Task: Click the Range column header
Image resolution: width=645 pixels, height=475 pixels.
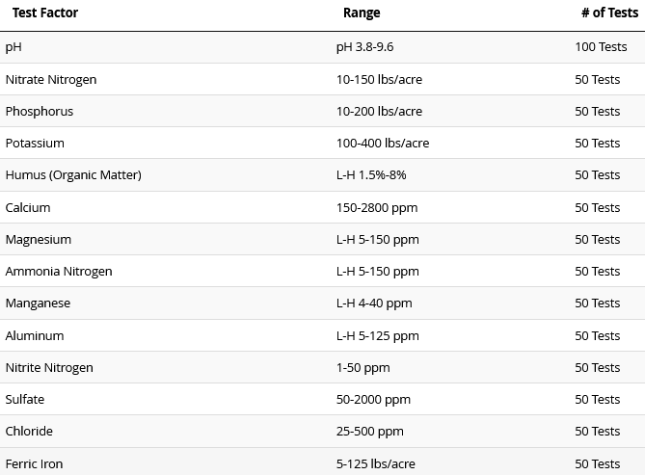Action: [x=362, y=13]
